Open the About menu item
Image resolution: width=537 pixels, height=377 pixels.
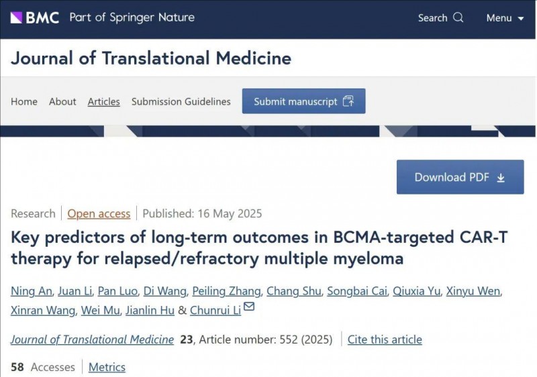62,101
